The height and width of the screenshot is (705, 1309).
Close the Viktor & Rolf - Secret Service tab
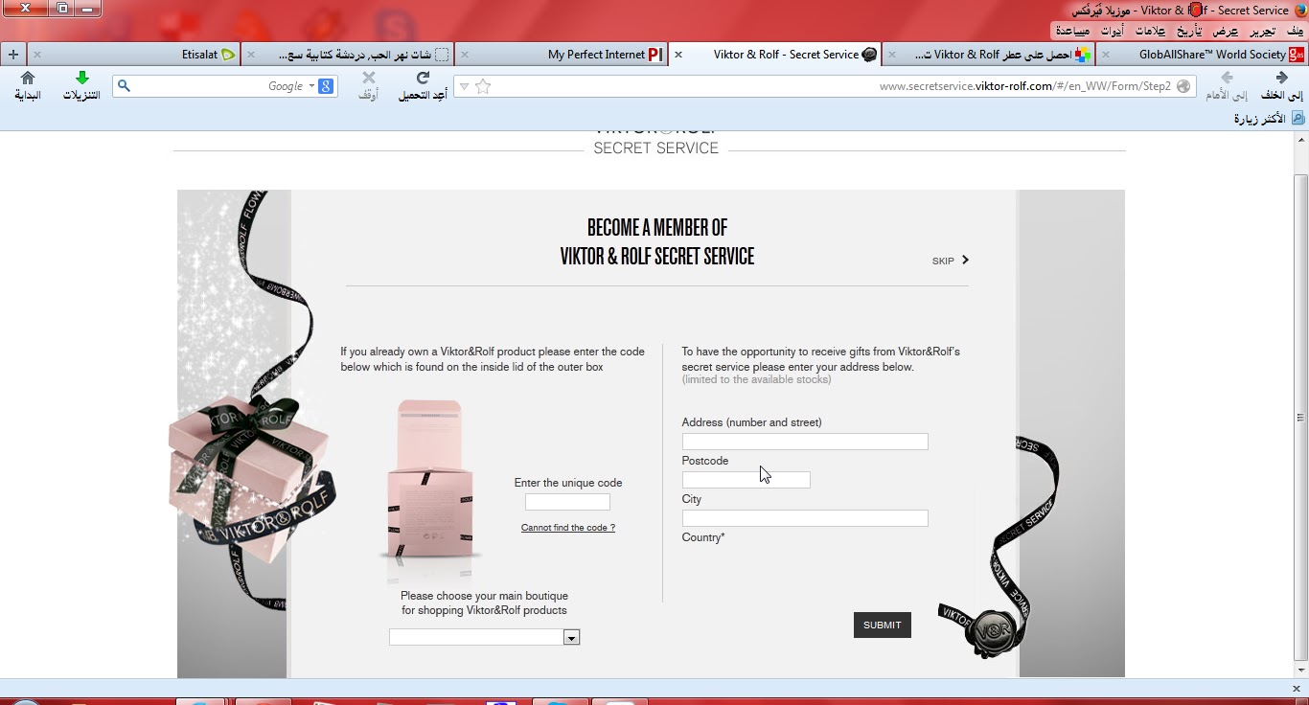(677, 55)
